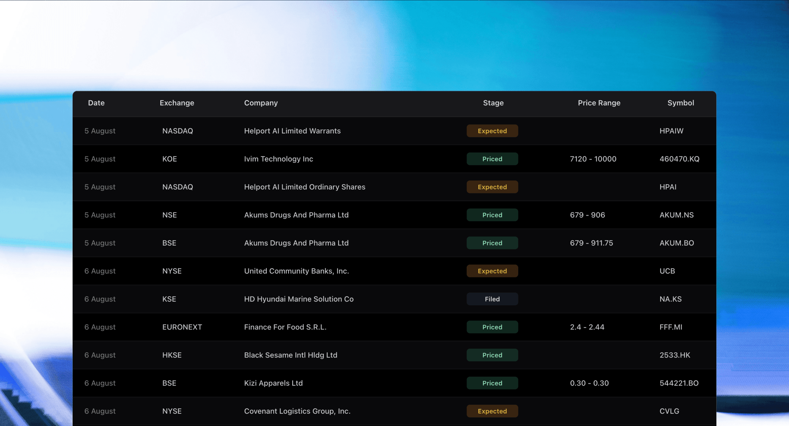Click the Filed badge for HD Hyundai Marine Solution
The width and height of the screenshot is (789, 426).
coord(492,299)
